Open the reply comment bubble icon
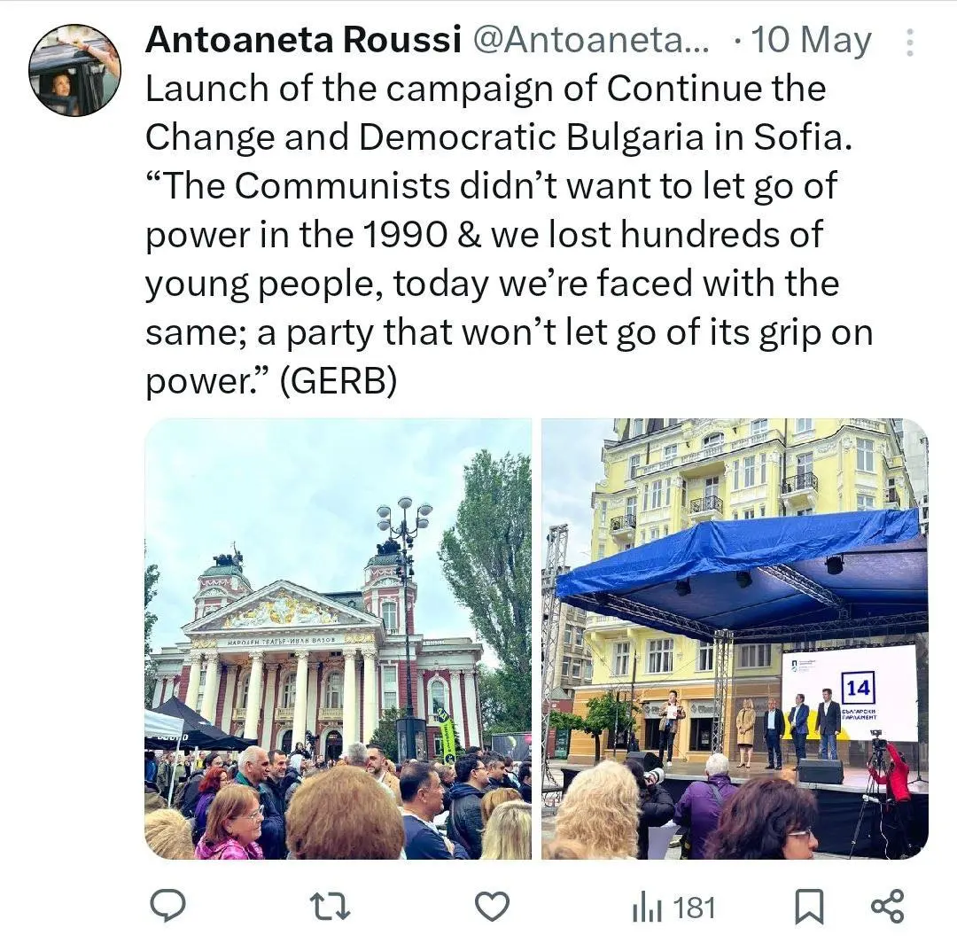Image resolution: width=957 pixels, height=943 pixels. coord(167,906)
